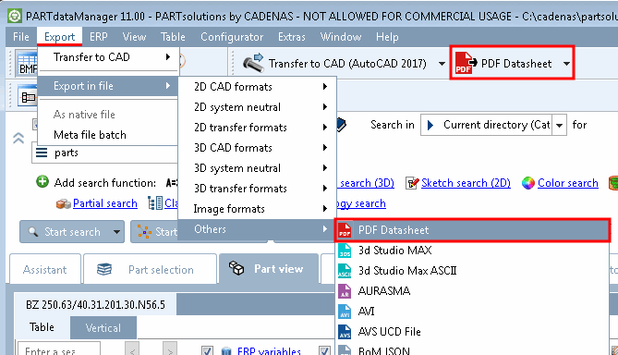Image resolution: width=618 pixels, height=355 pixels.
Task: Open the Extras menu
Action: click(x=292, y=37)
